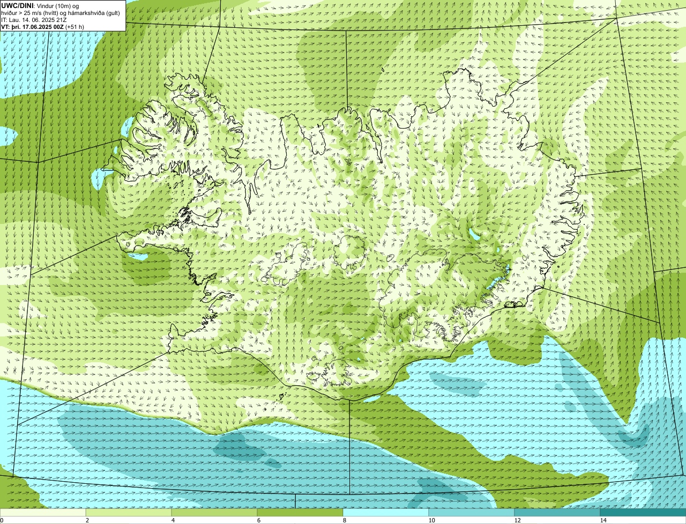The image size is (686, 524).
Task: Click the "2" label on the color scale
Action: [87, 520]
